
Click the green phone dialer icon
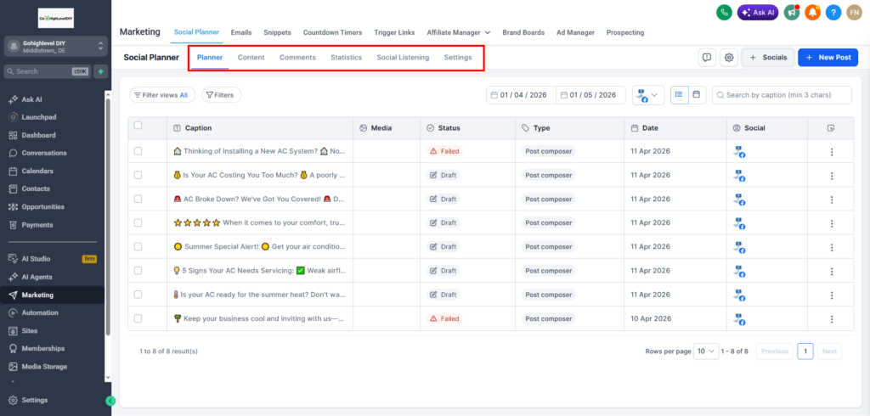tap(724, 12)
